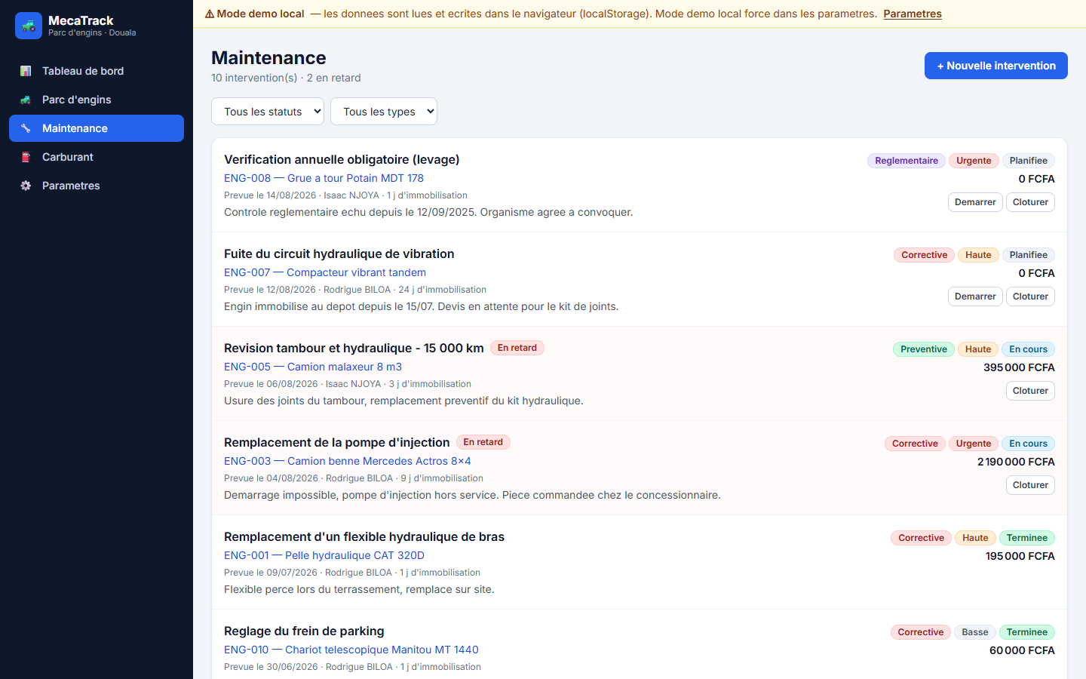Click the Reglementaire tag on first intervention
The image size is (1086, 679).
coord(907,161)
